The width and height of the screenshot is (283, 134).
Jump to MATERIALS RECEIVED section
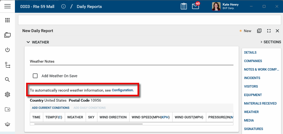pyautogui.click(x=260, y=103)
